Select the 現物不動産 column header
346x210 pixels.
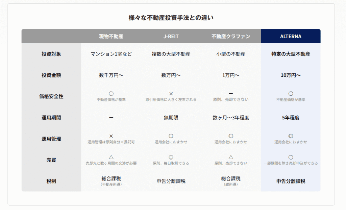[x=111, y=36]
